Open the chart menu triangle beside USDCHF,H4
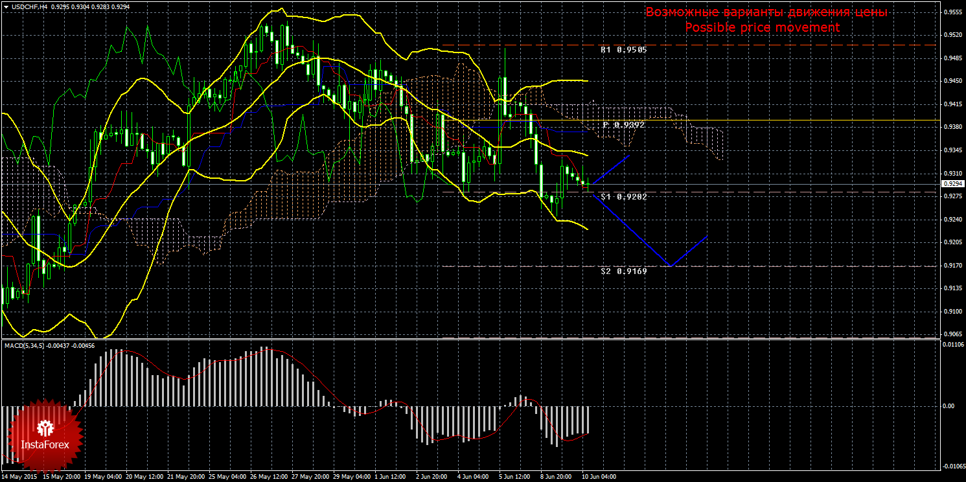This screenshot has height=482, width=966. tap(5, 6)
